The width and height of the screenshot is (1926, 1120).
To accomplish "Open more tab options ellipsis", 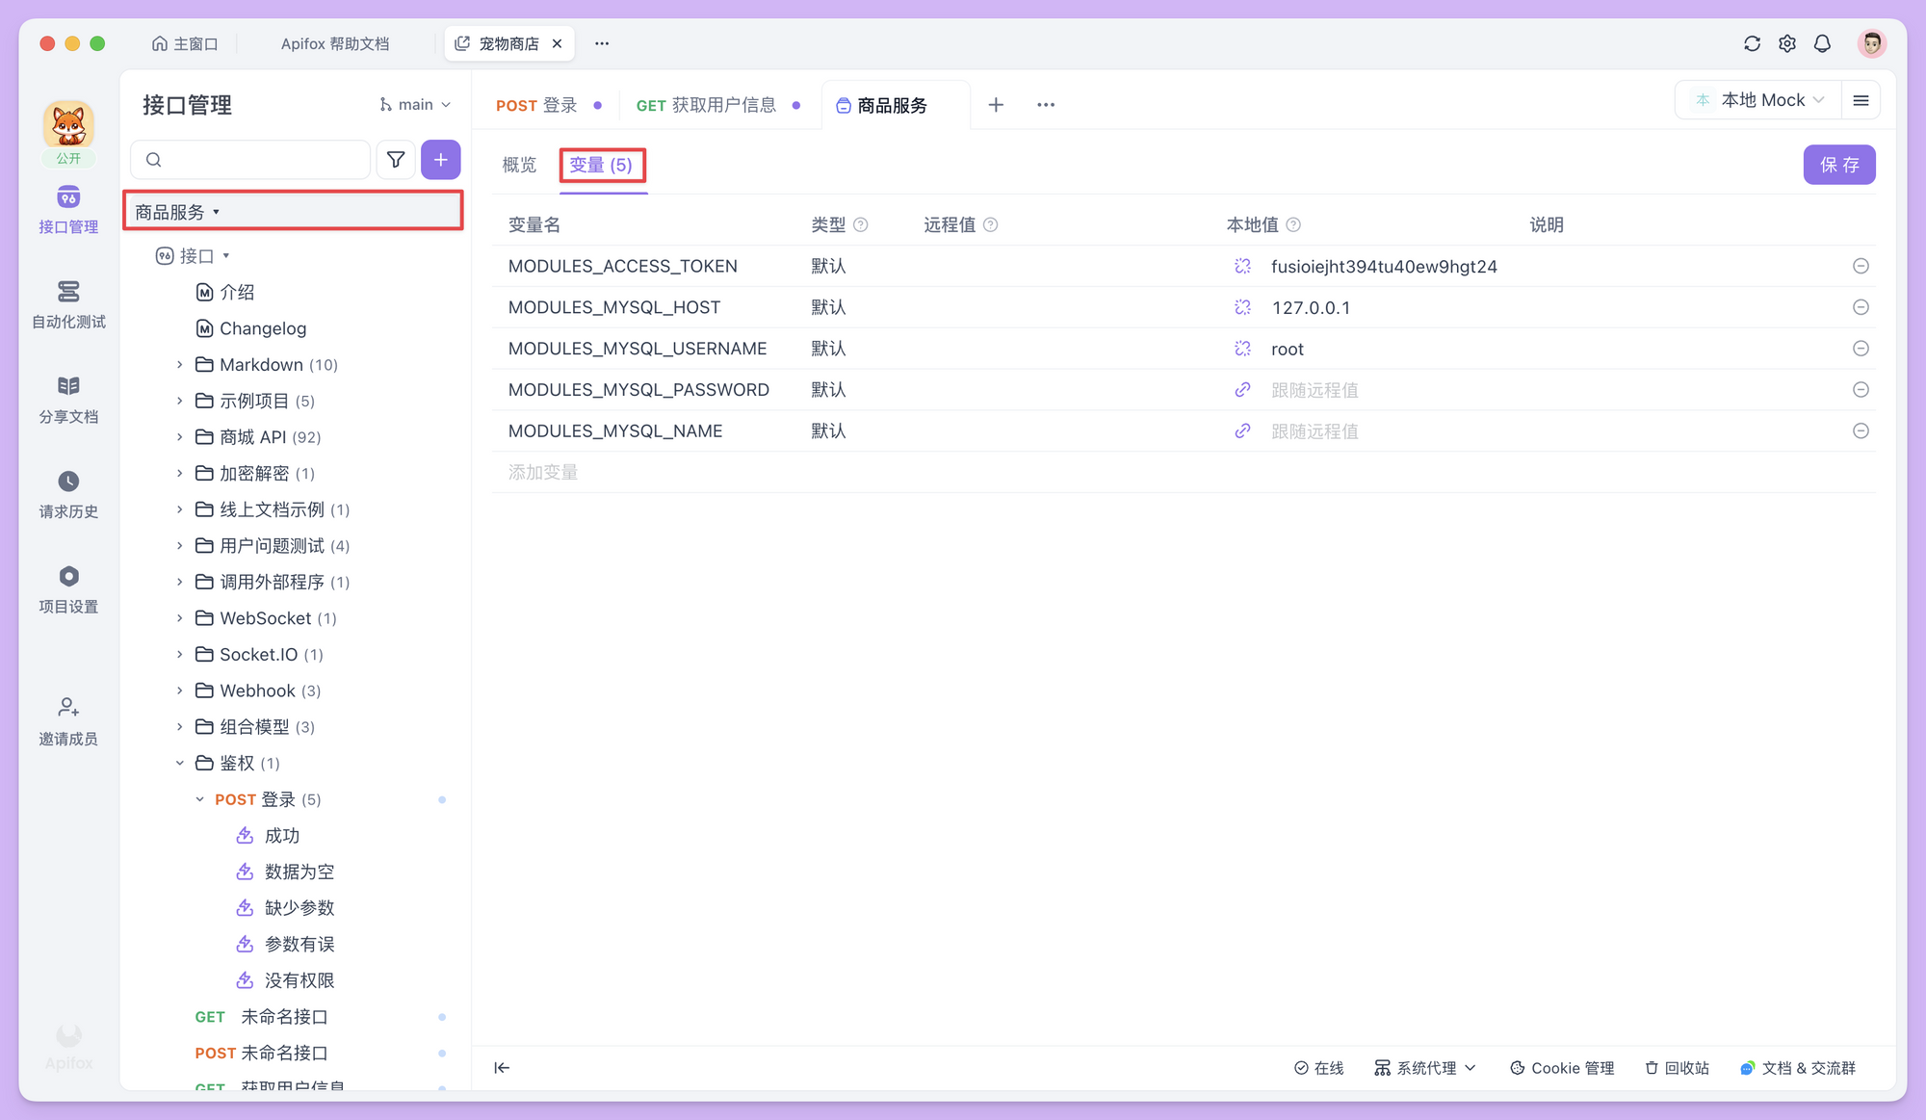I will [1046, 104].
